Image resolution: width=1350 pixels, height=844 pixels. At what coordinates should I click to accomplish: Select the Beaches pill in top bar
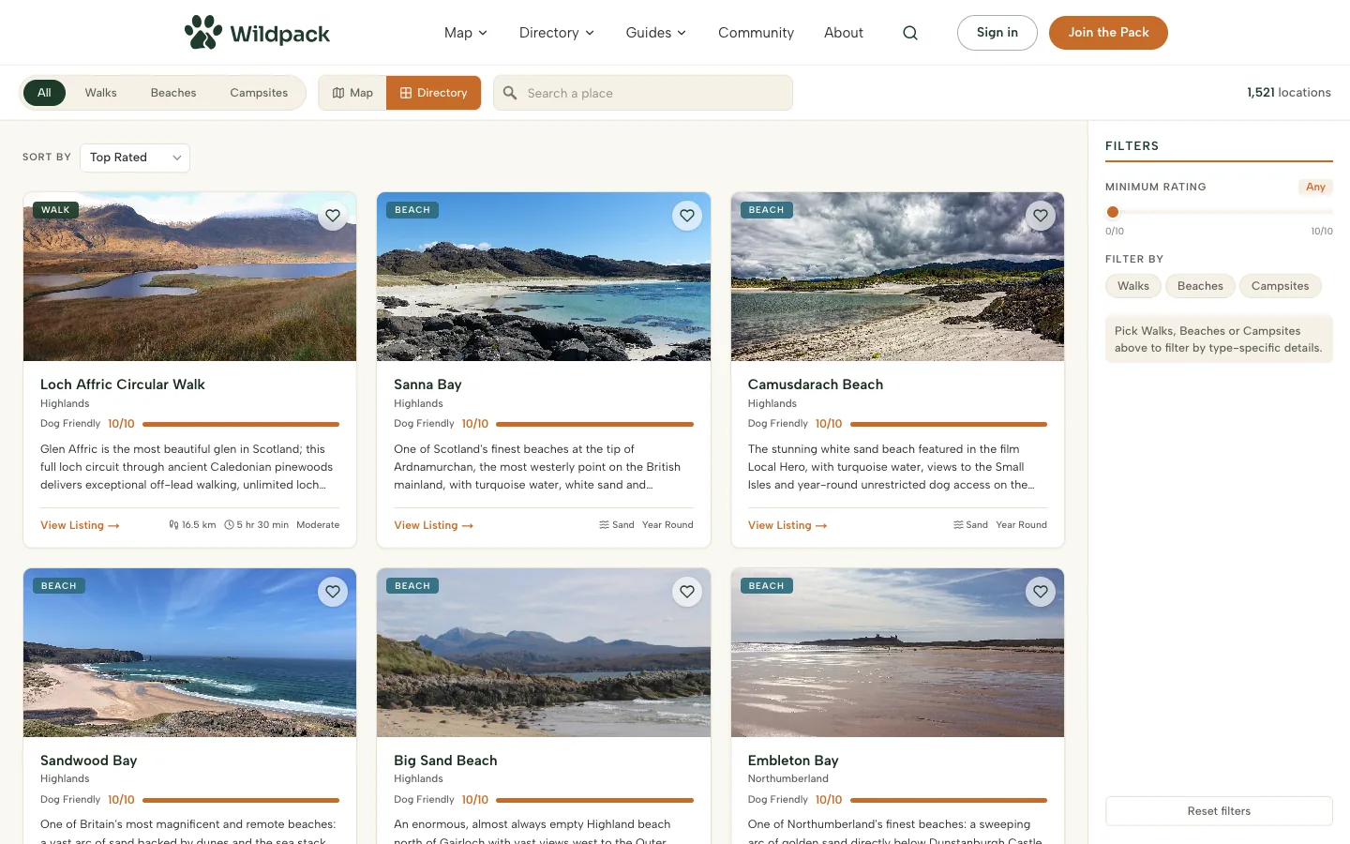pyautogui.click(x=173, y=93)
